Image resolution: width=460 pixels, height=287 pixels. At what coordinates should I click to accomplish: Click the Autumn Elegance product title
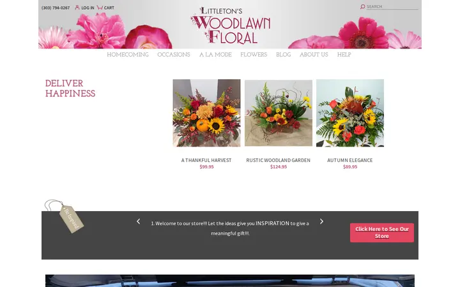click(350, 160)
